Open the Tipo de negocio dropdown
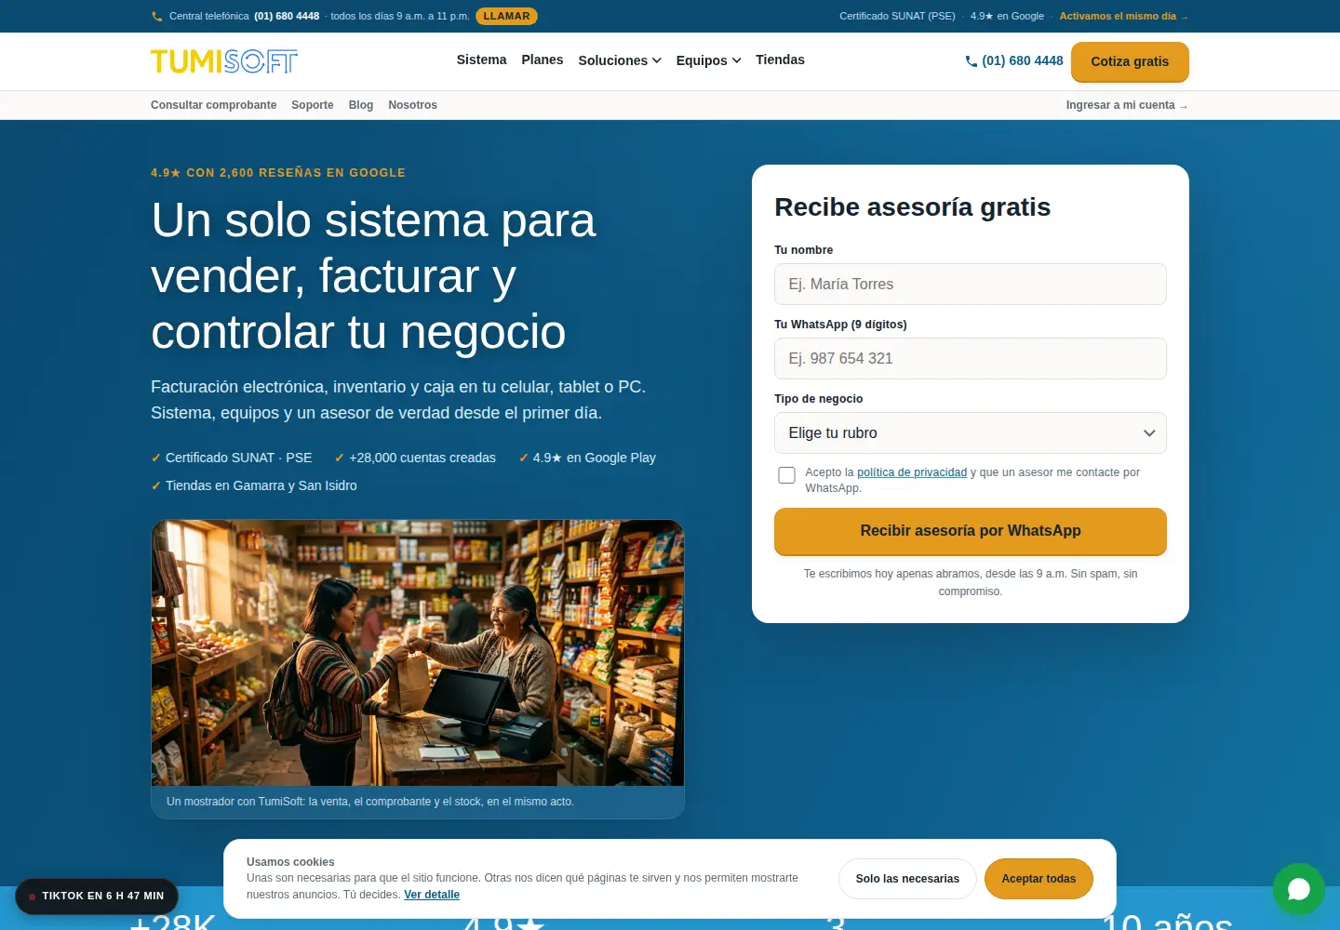The width and height of the screenshot is (1340, 930). coord(970,433)
